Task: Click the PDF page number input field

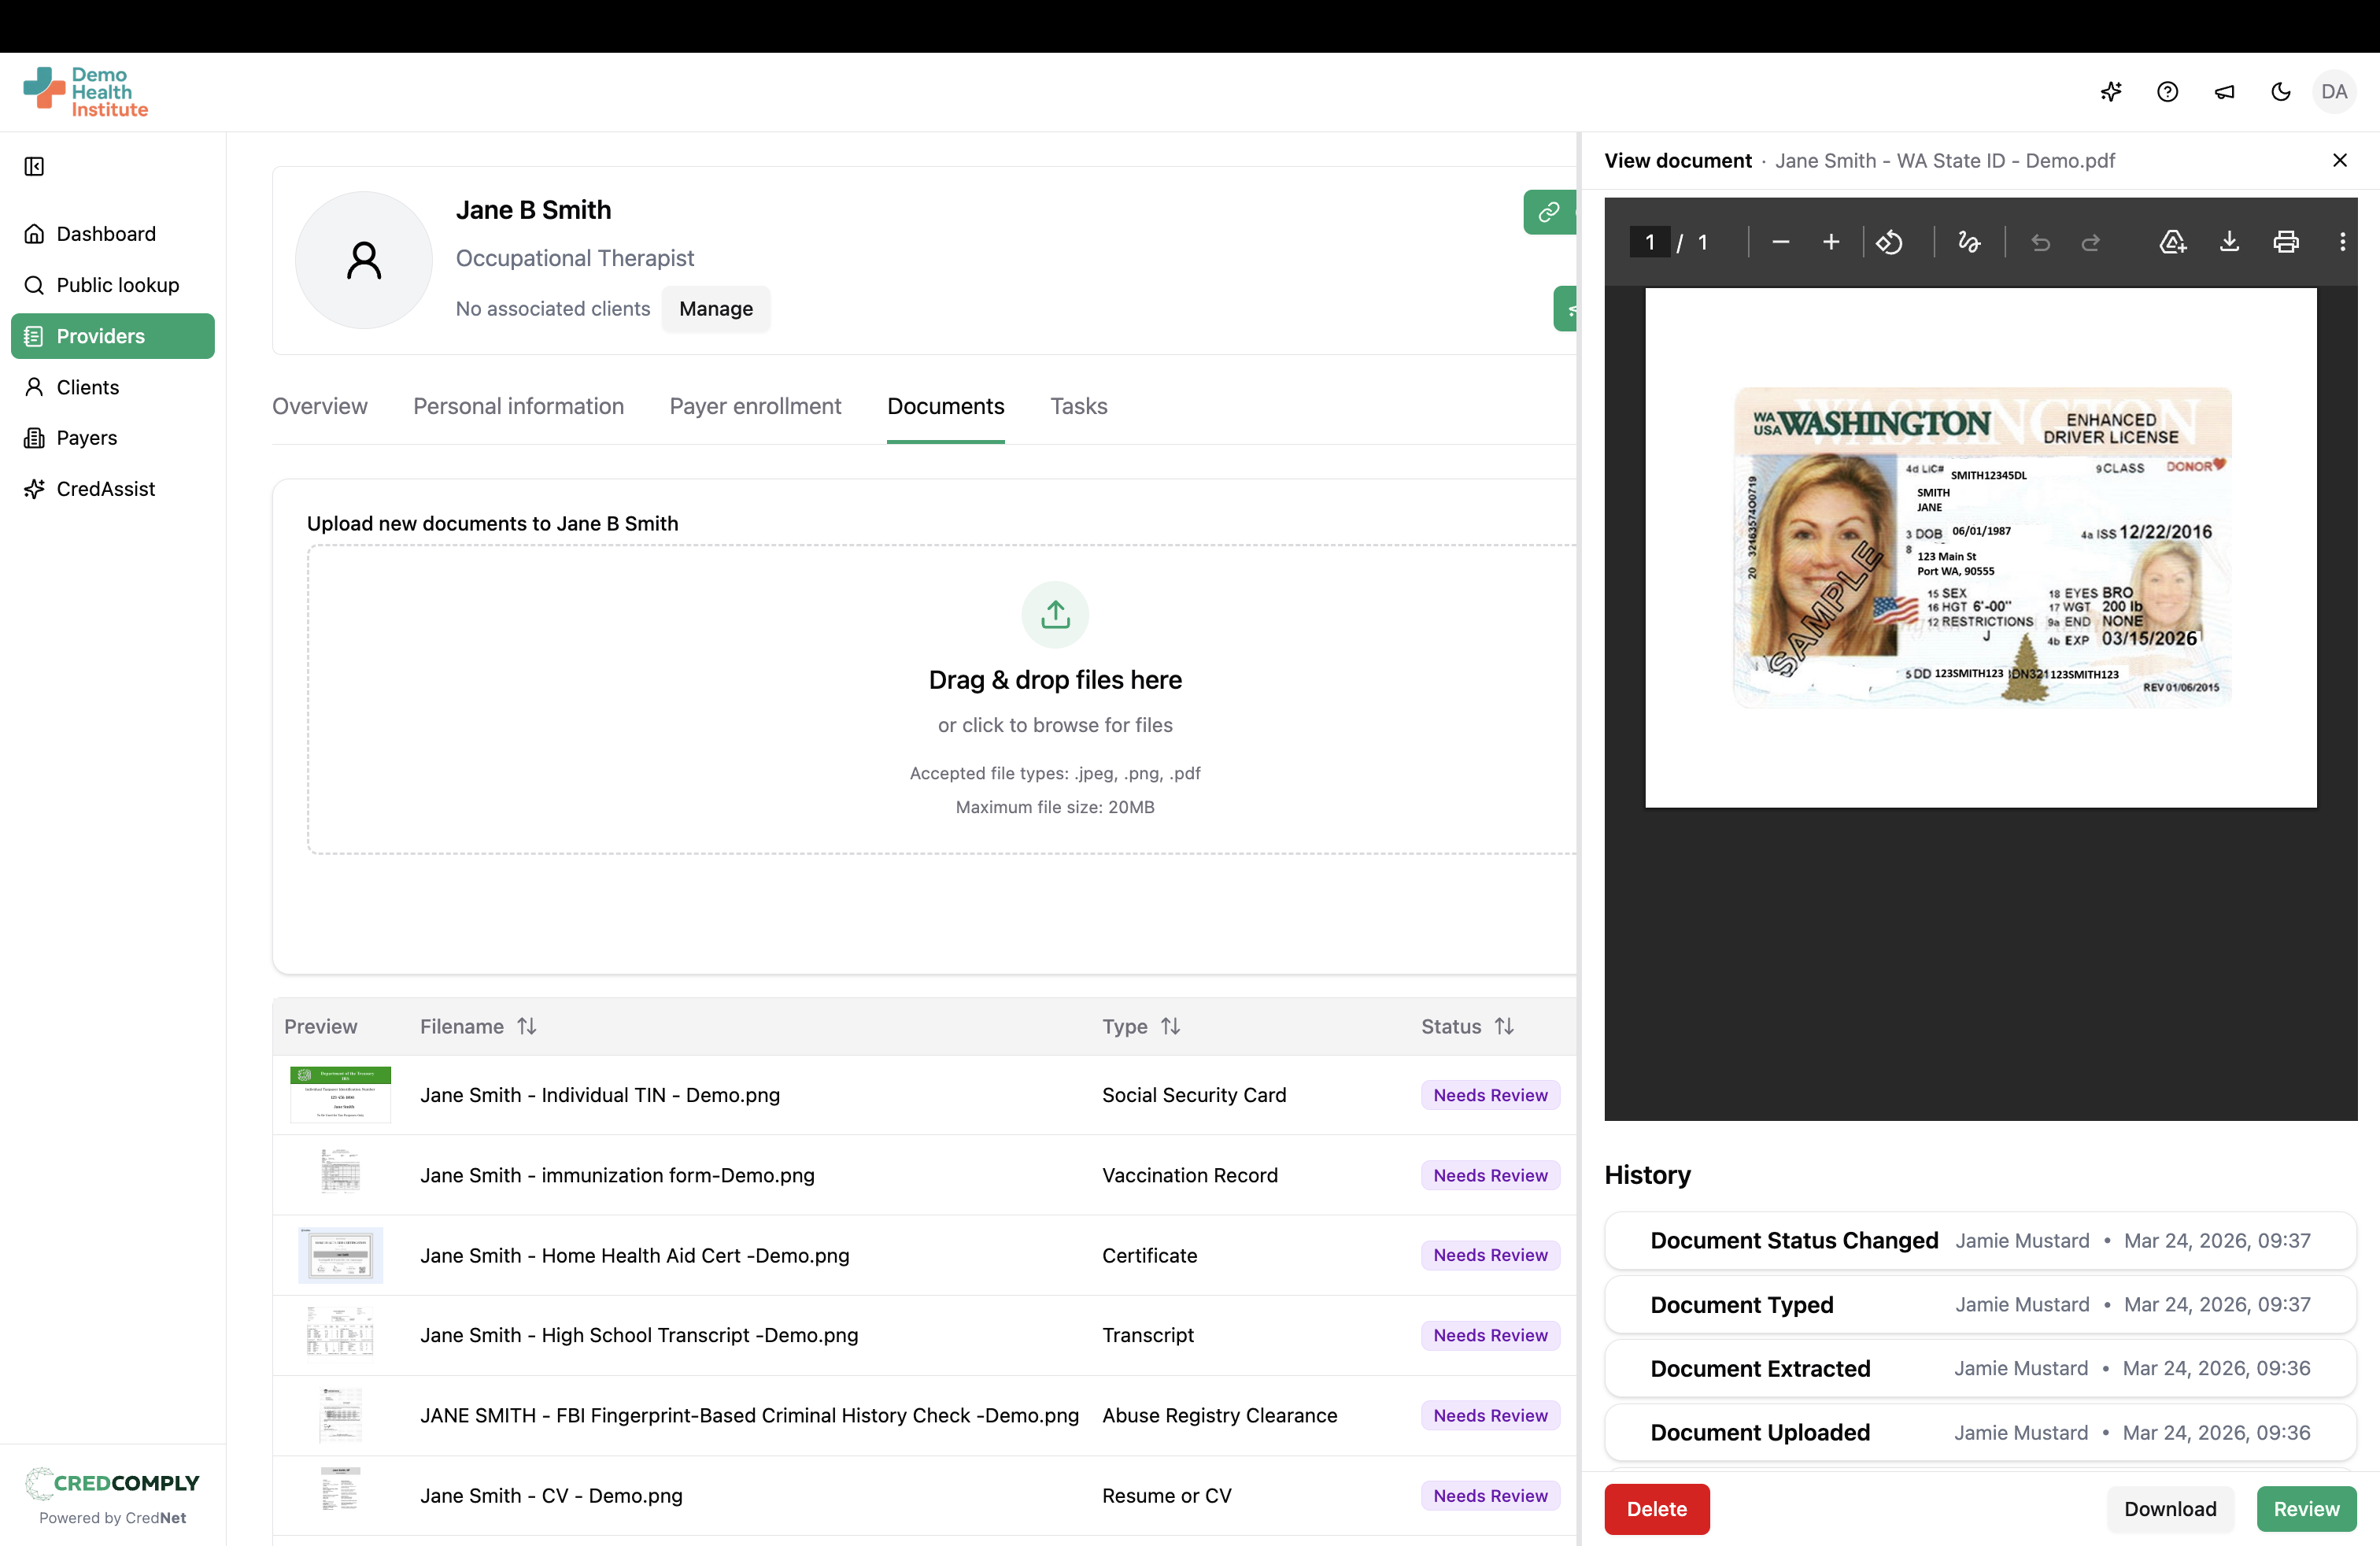Action: (1649, 242)
